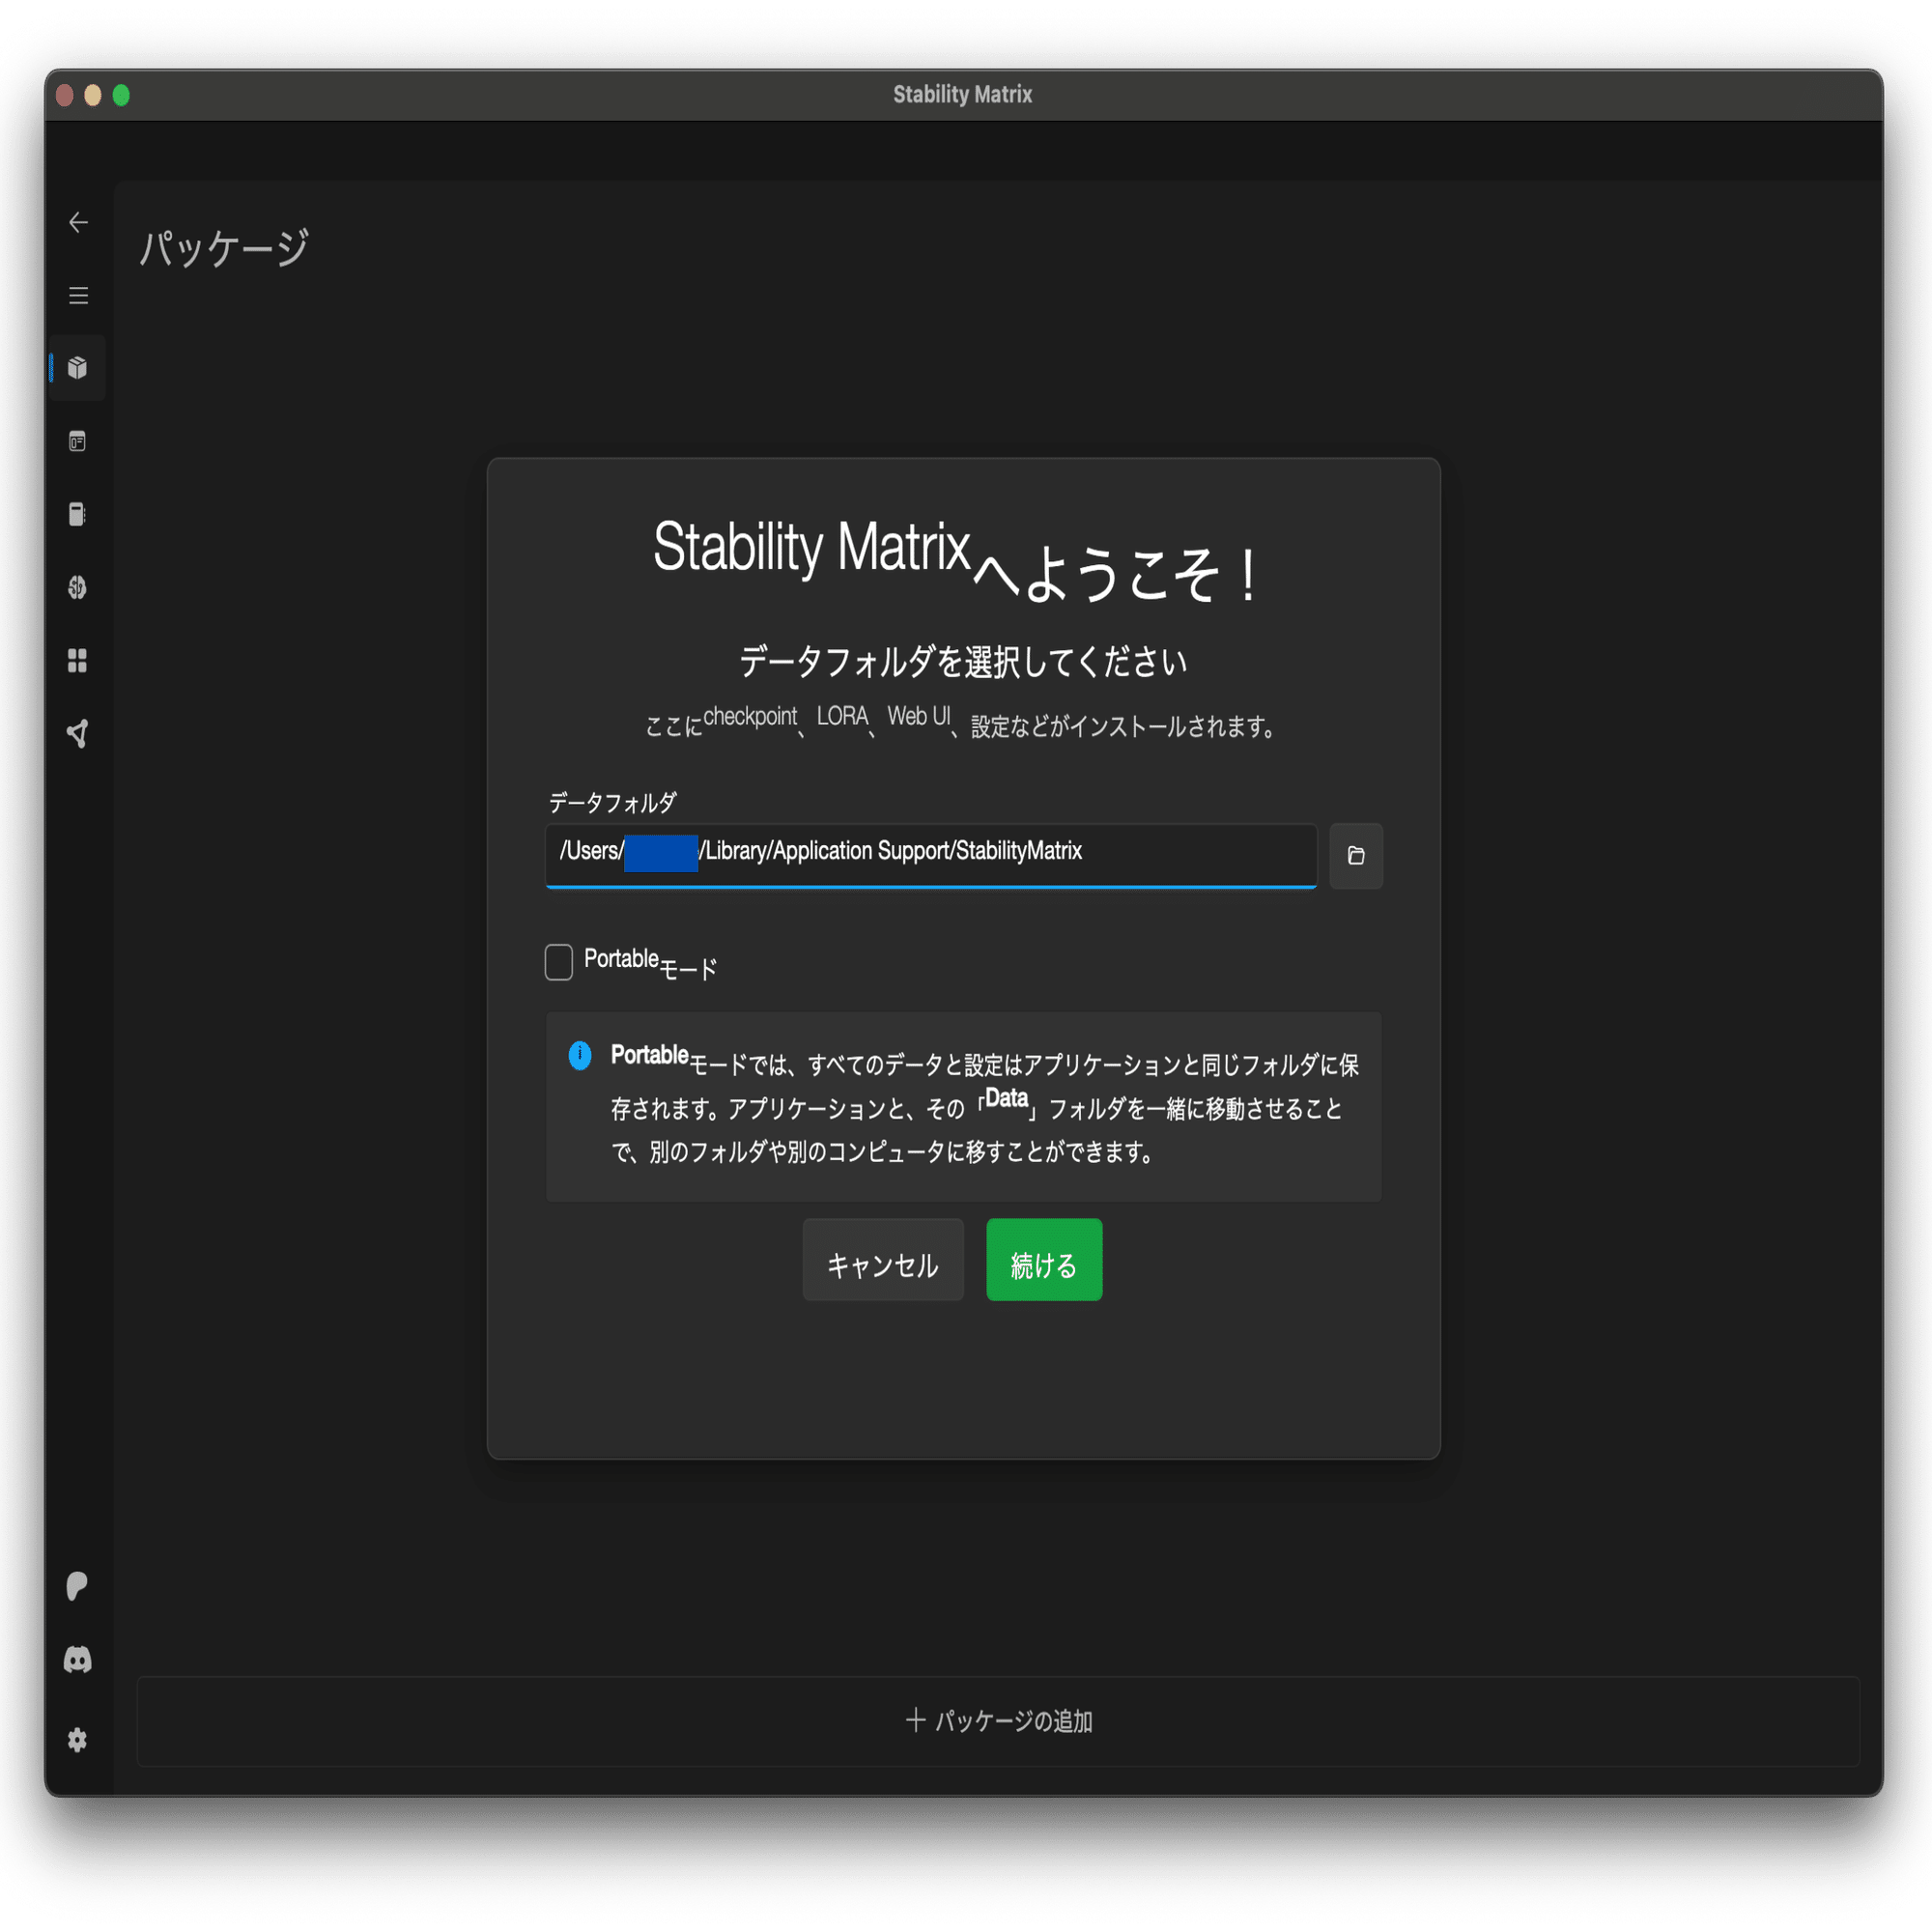Open the output browser grid icon
The width and height of the screenshot is (1932, 1932).
coord(78,660)
